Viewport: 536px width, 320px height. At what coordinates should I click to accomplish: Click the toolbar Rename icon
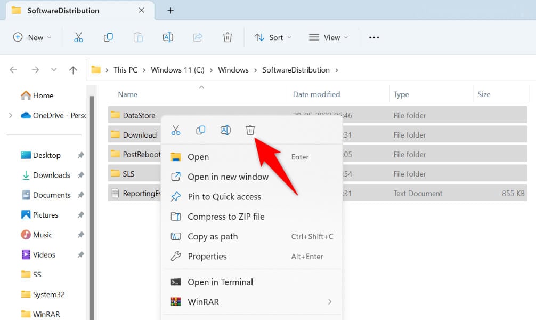[x=168, y=37]
